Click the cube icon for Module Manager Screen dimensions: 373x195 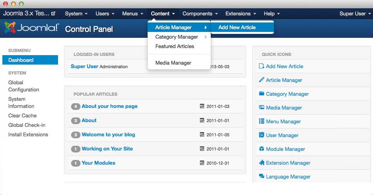point(261,149)
